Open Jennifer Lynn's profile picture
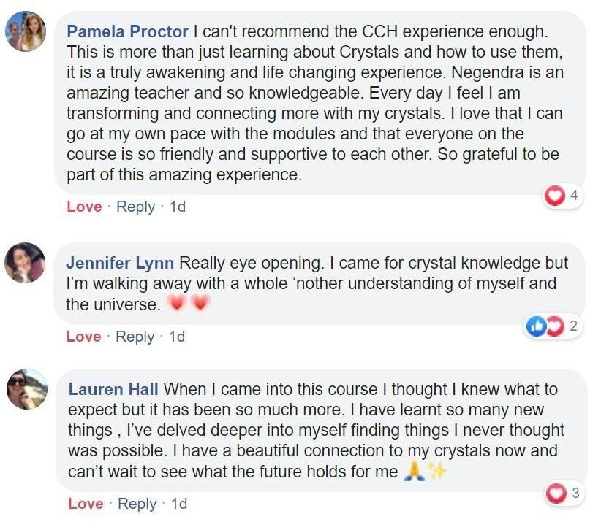The width and height of the screenshot is (601, 522). pos(26,263)
